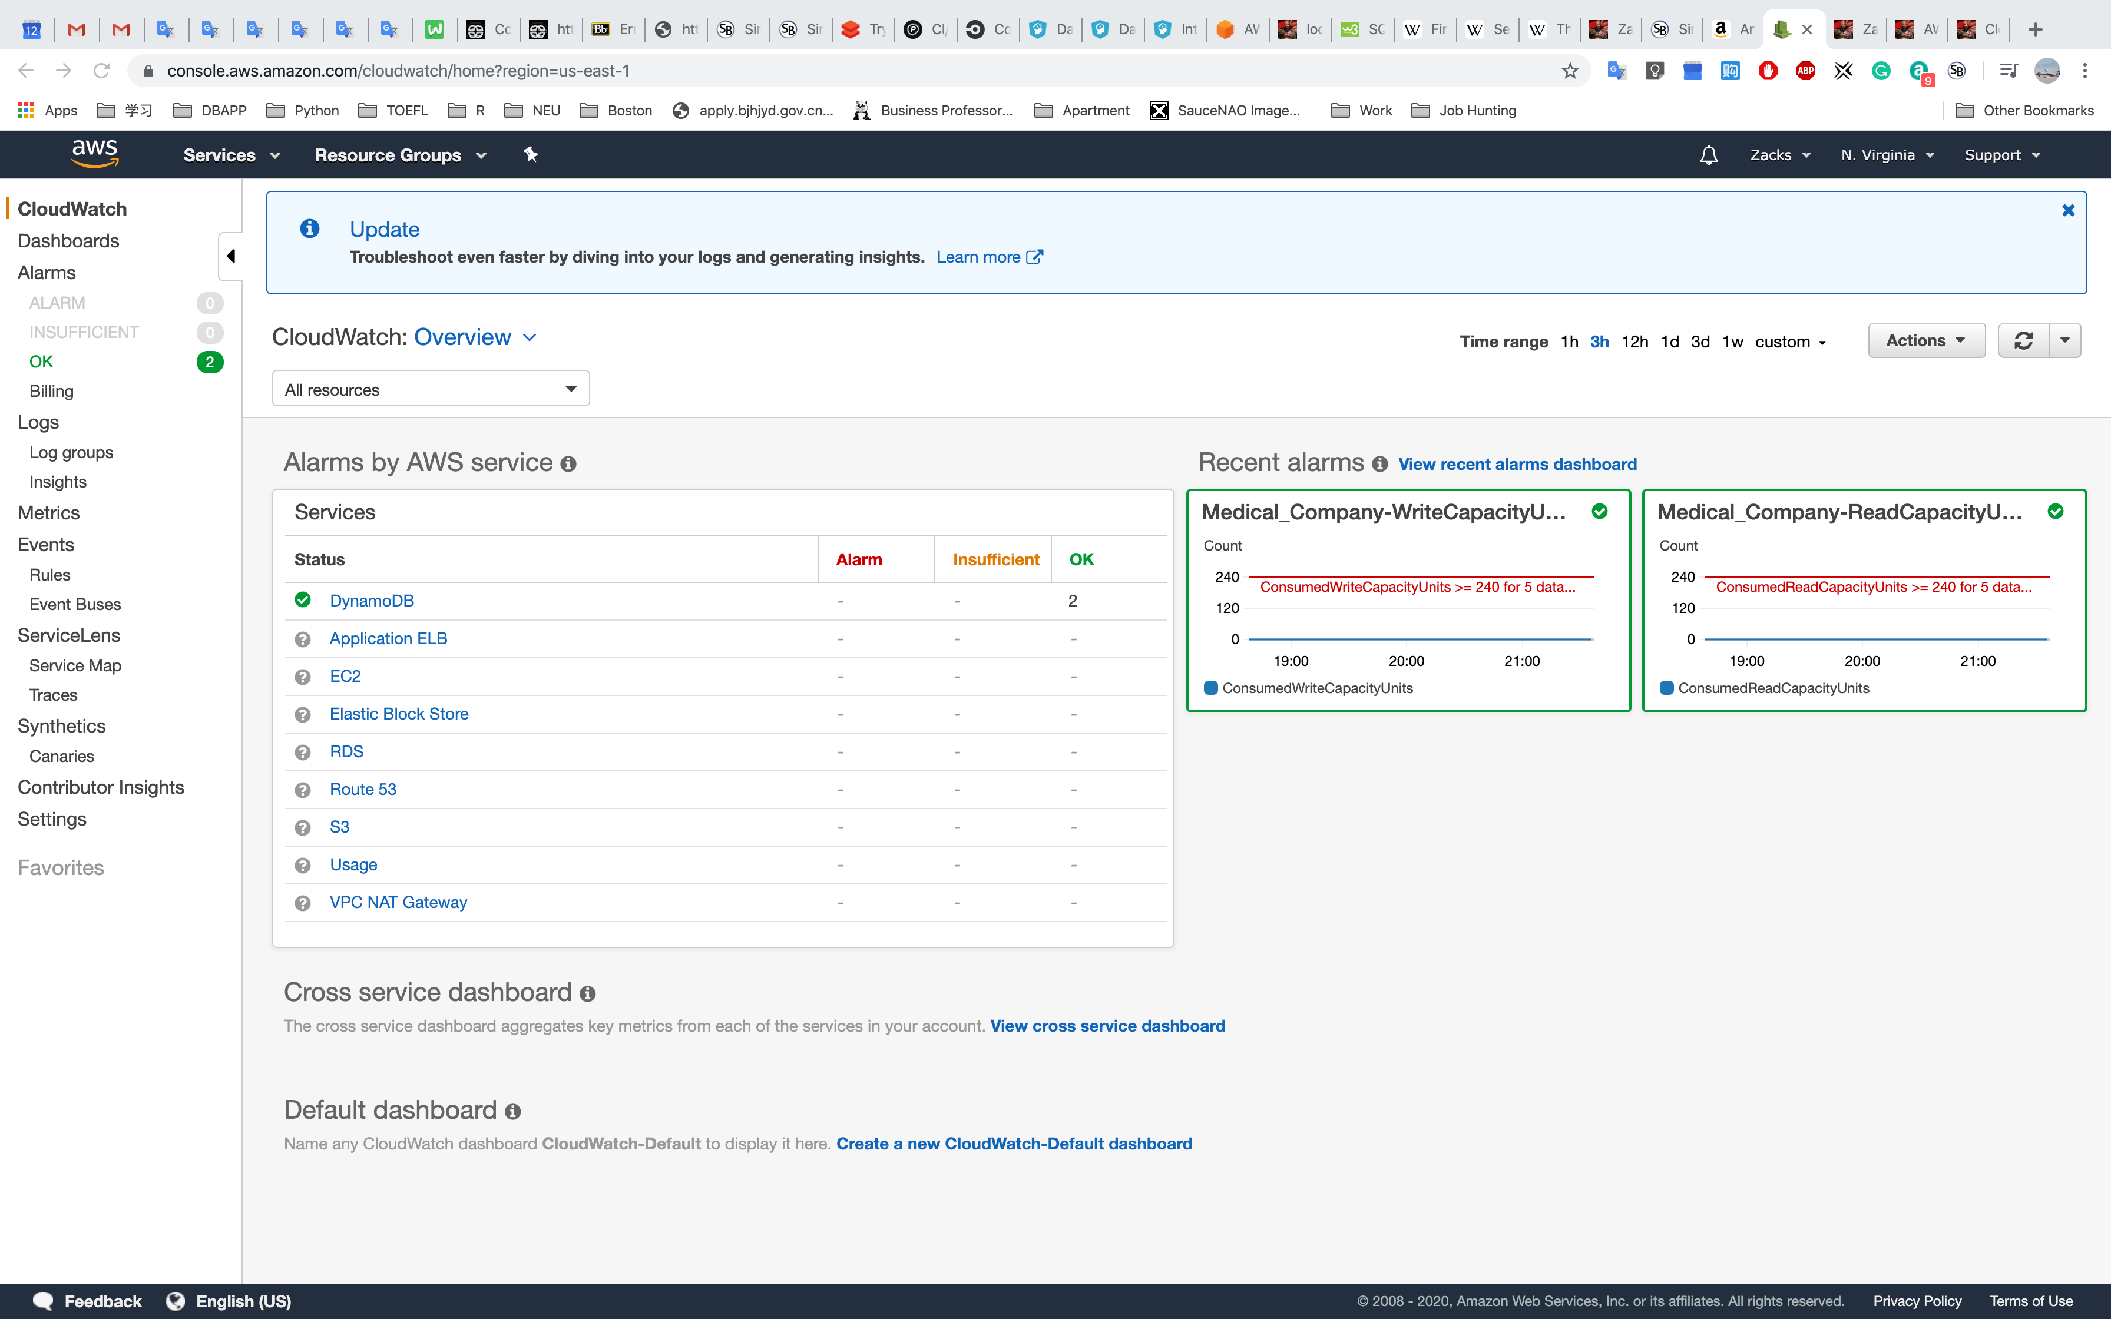The image size is (2111, 1319).
Task: Click info icon beside Default dashboard
Action: (x=513, y=1111)
